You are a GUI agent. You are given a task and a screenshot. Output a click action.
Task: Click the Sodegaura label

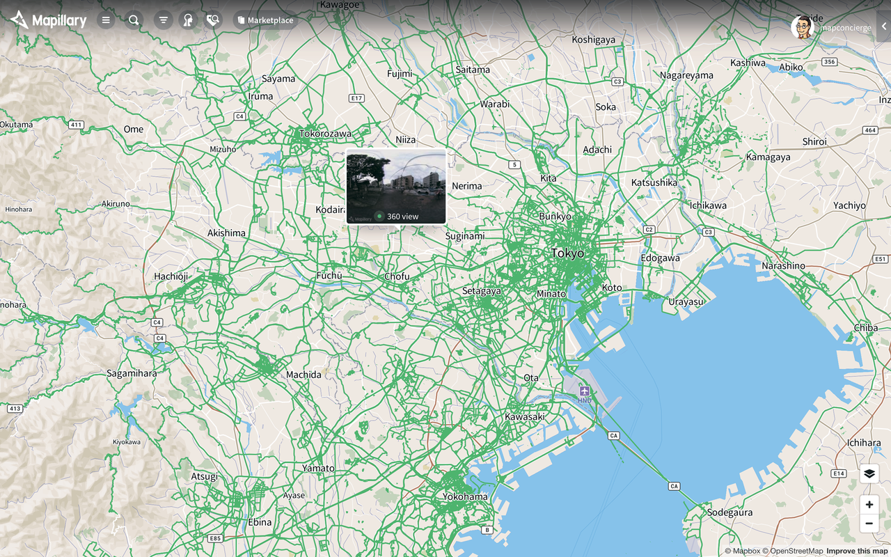[730, 512]
